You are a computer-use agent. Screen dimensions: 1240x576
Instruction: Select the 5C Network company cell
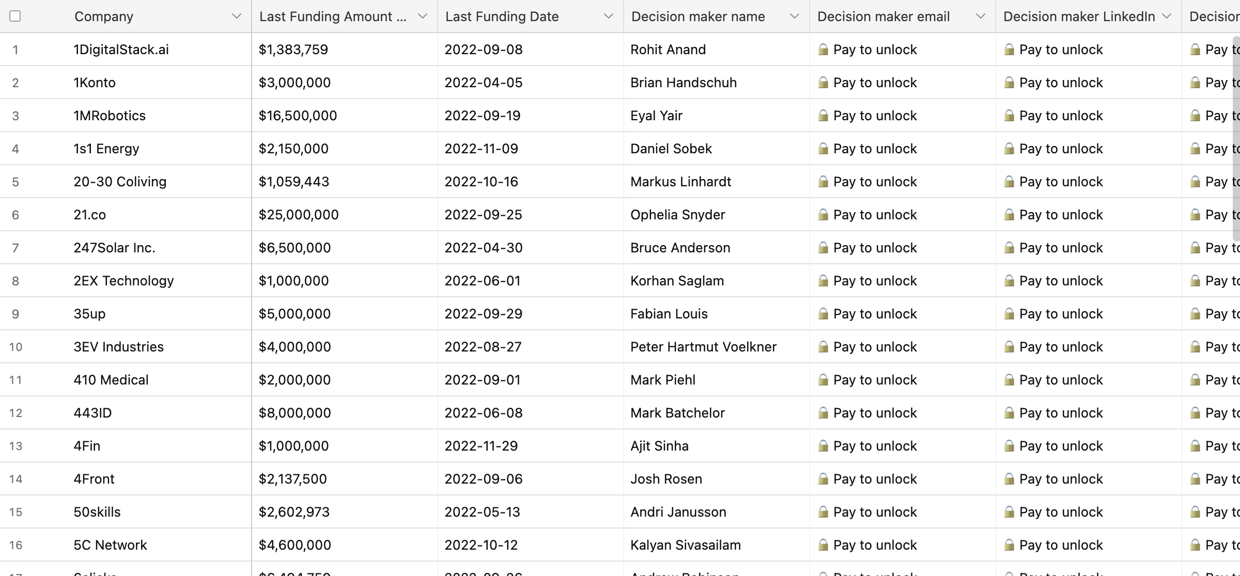click(x=159, y=545)
